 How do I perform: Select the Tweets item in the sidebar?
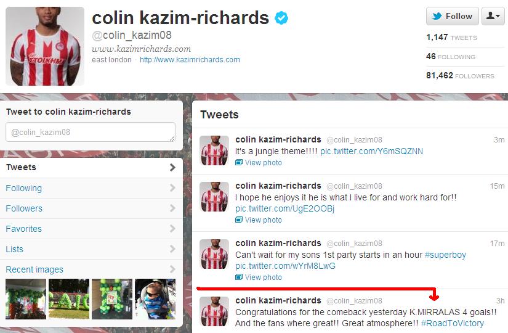[91, 168]
